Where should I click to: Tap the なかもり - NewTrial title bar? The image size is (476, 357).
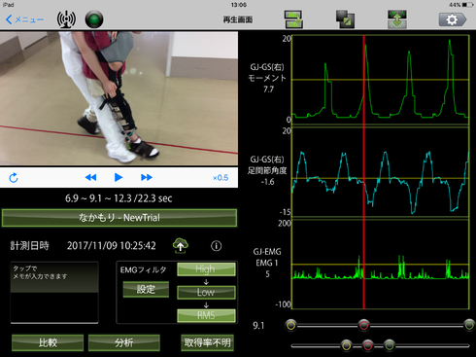[119, 218]
